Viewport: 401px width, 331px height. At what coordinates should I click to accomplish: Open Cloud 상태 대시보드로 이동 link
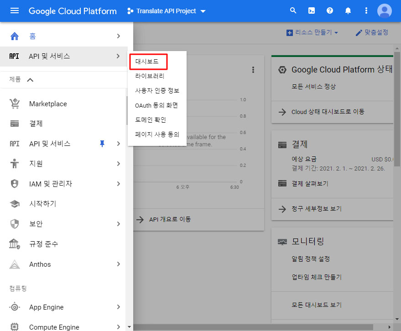pos(328,112)
